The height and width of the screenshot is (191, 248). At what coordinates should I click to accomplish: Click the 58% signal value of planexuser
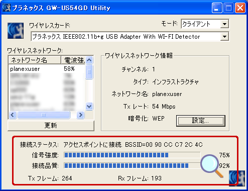point(69,69)
